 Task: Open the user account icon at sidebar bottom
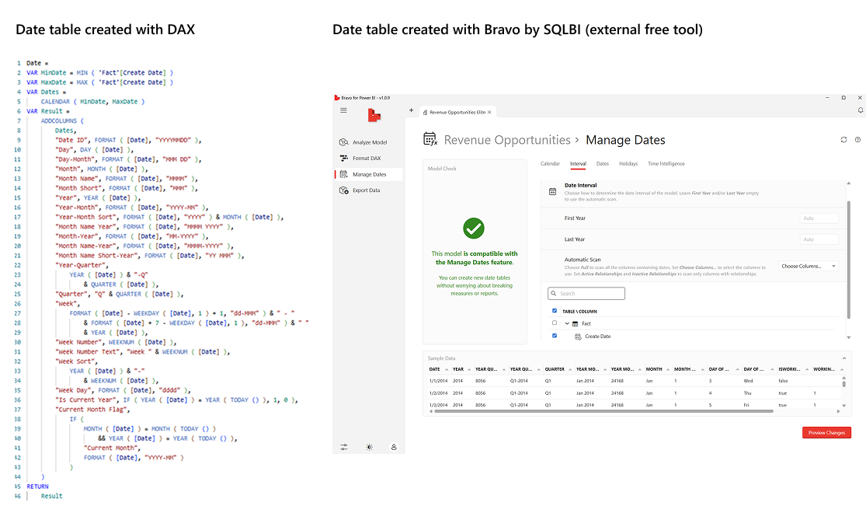394,447
